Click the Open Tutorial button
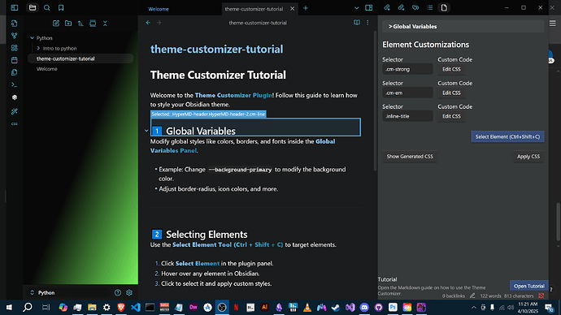This screenshot has height=315, width=561. 528,286
